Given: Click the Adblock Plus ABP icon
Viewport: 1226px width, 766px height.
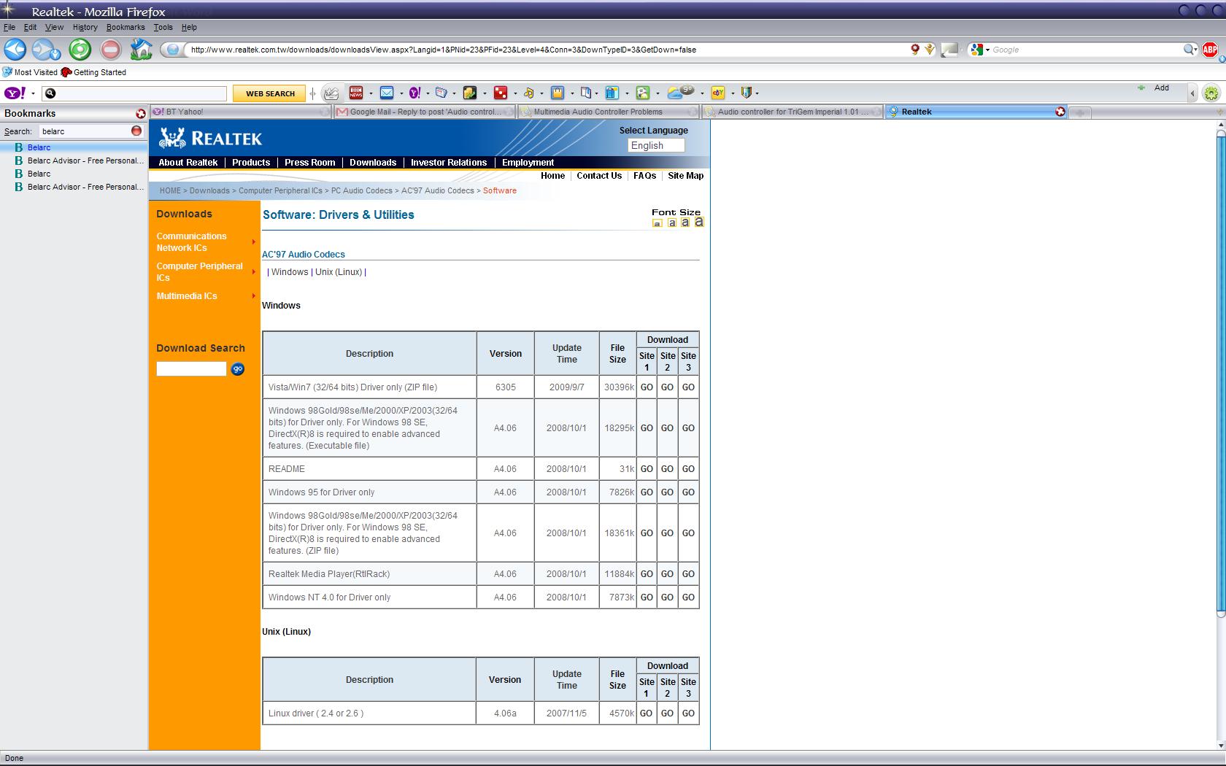Looking at the screenshot, I should point(1209,50).
